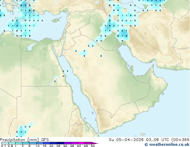Select the 45–50 mm legend swatch
Image resolution: width=190 pixels, height=147 pixels.
pyautogui.click(x=88, y=143)
